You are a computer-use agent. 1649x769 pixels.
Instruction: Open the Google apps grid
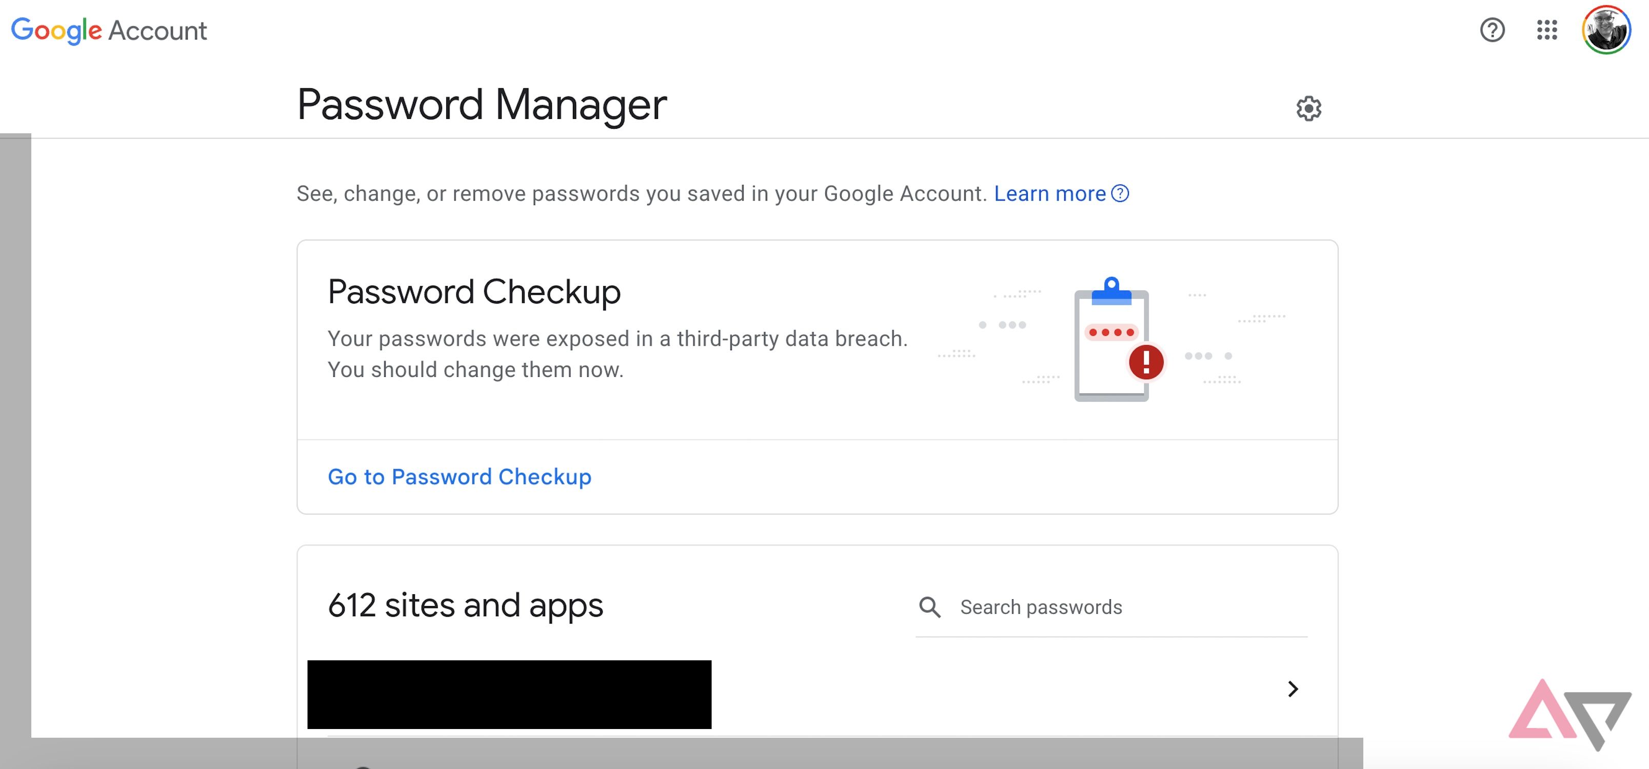click(x=1546, y=30)
